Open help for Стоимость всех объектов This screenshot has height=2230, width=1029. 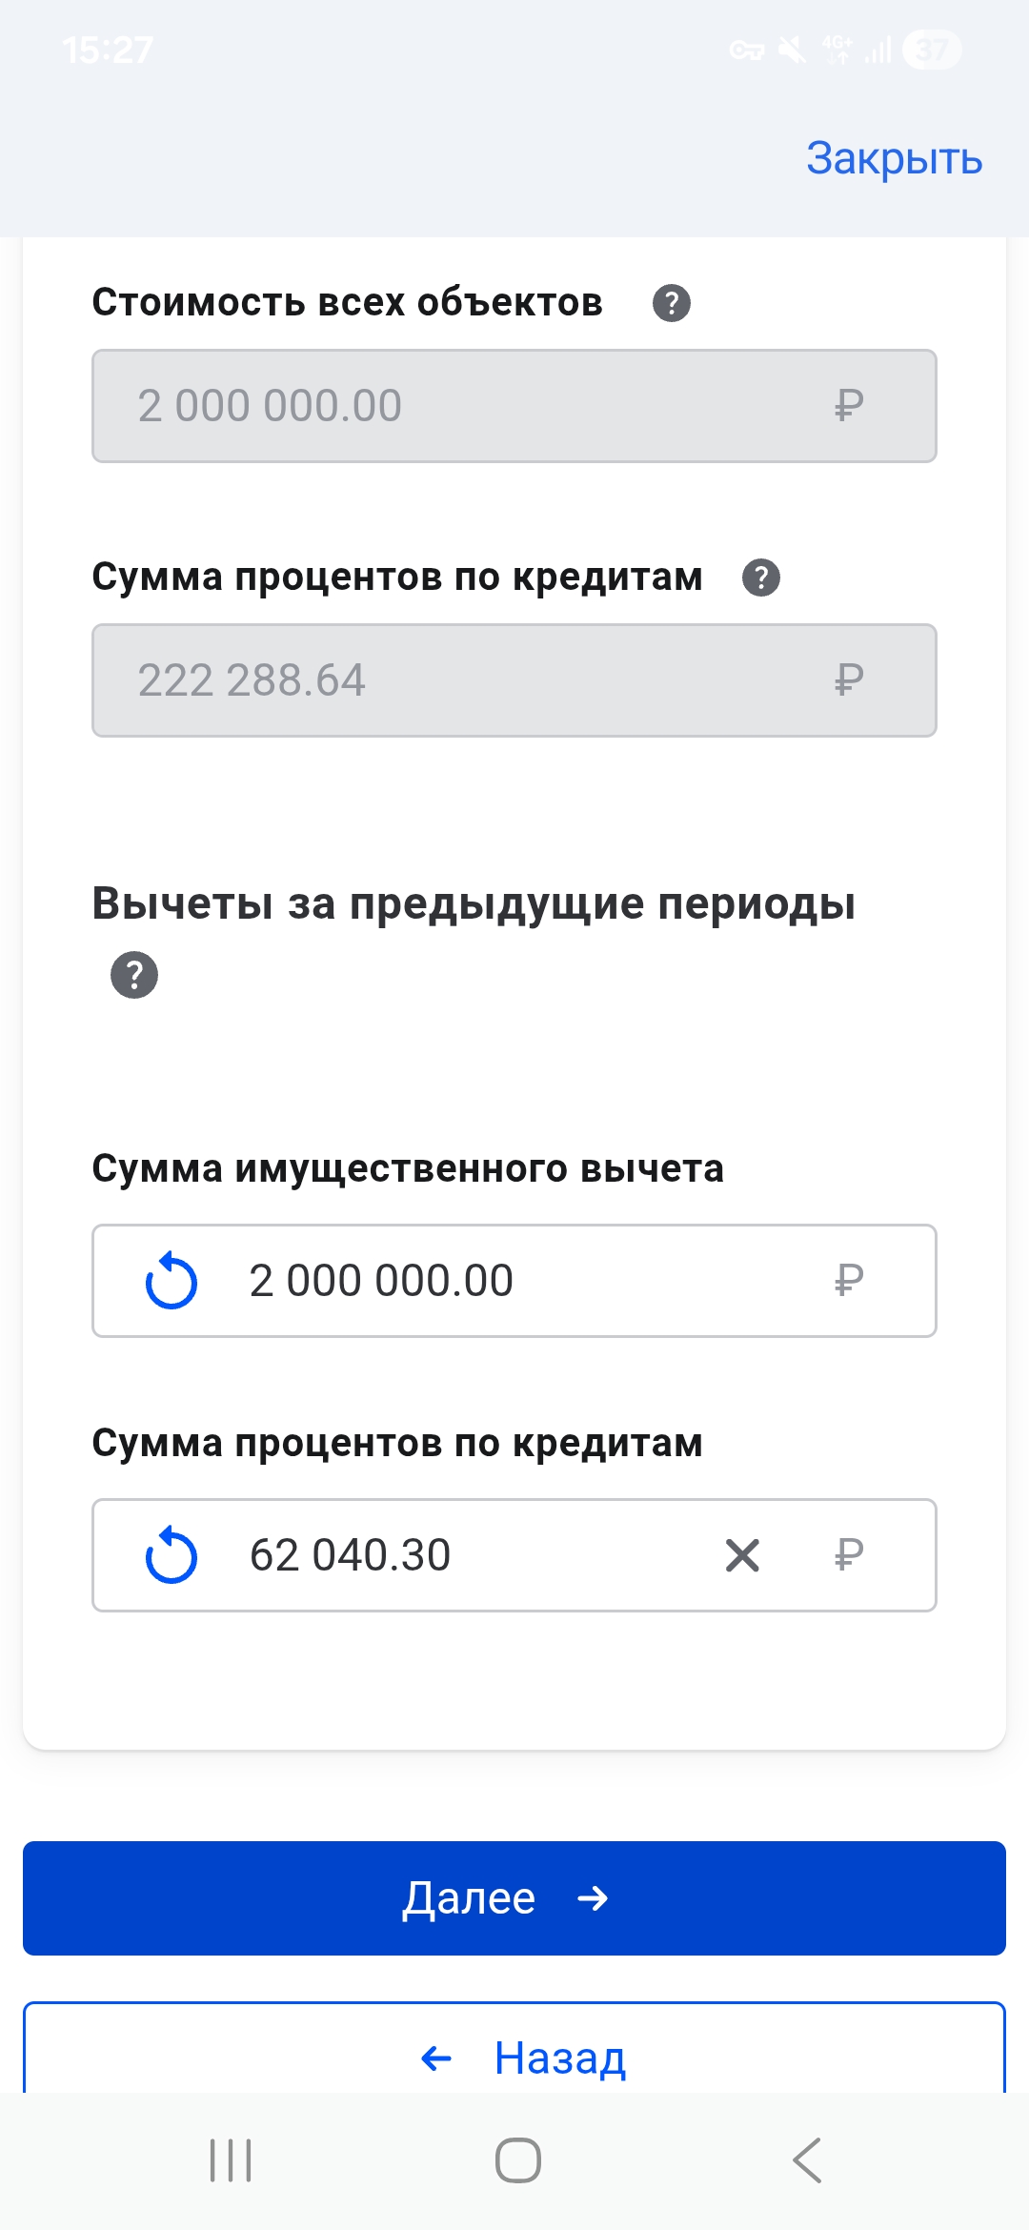tap(671, 303)
